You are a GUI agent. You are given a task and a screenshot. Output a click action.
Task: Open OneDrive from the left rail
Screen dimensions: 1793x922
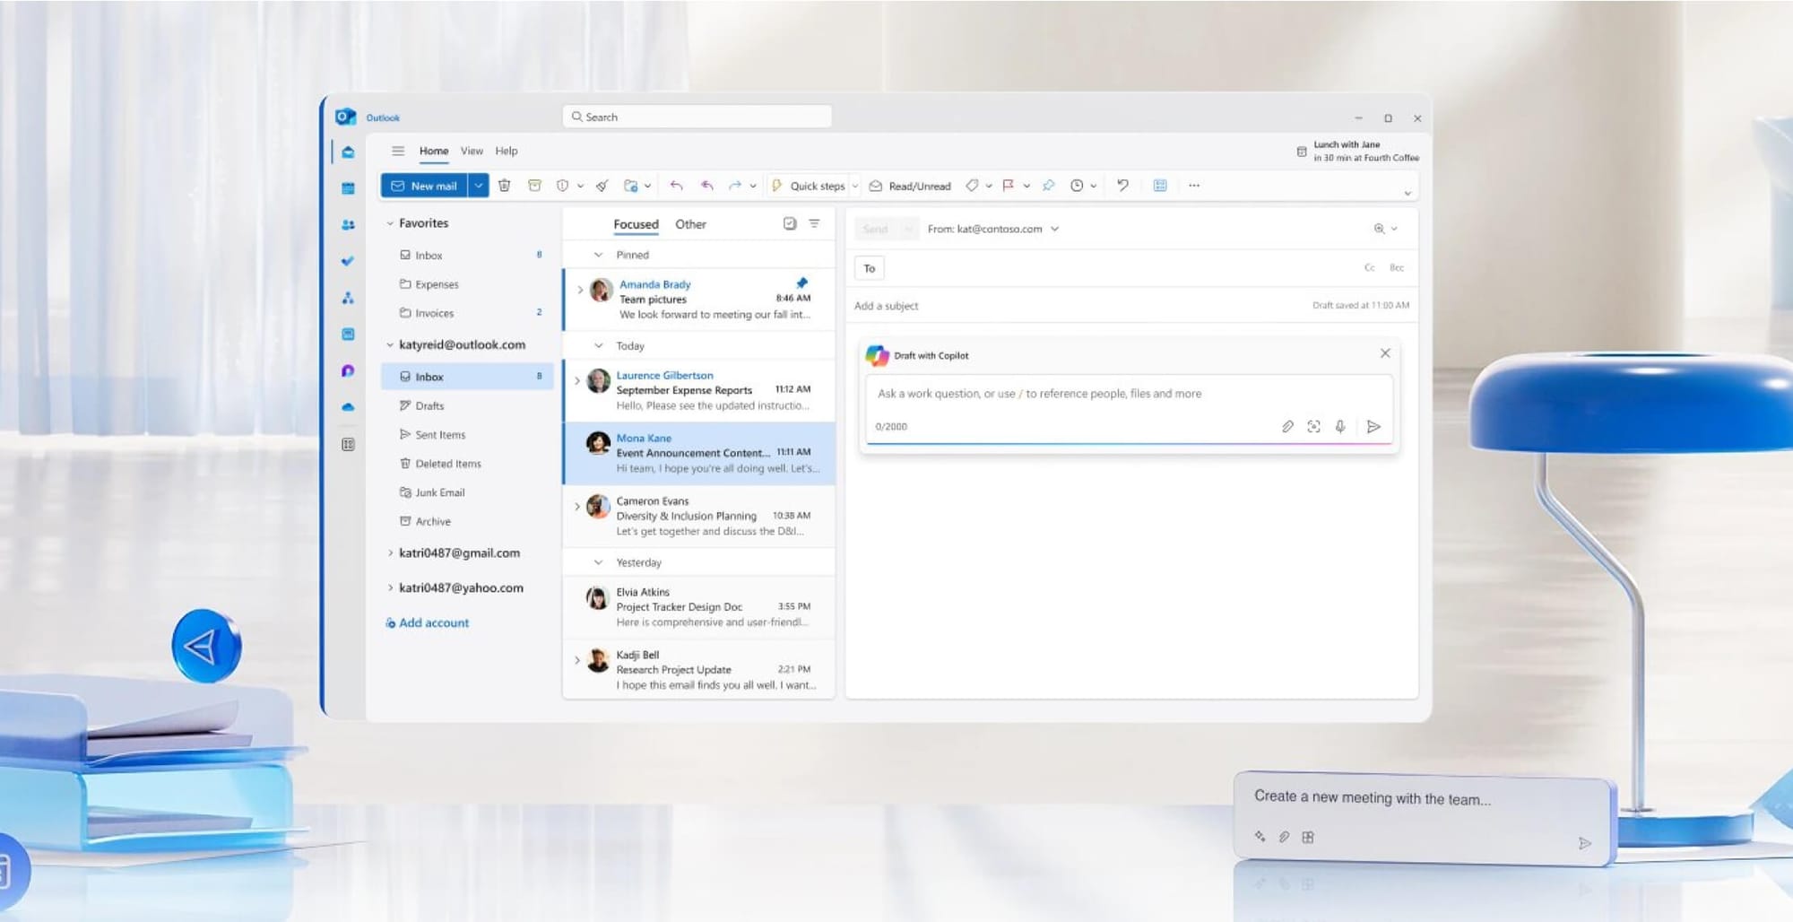(348, 405)
